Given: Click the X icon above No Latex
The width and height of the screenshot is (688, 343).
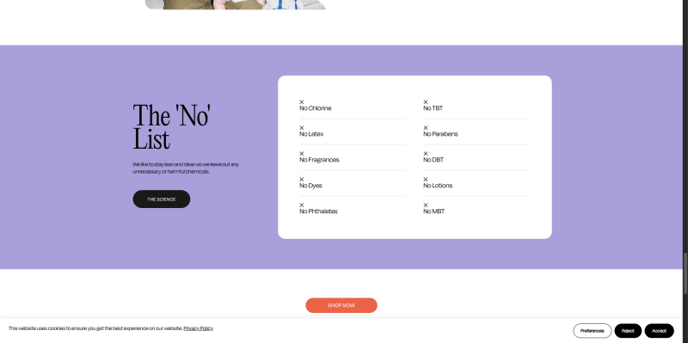Looking at the screenshot, I should point(302,127).
